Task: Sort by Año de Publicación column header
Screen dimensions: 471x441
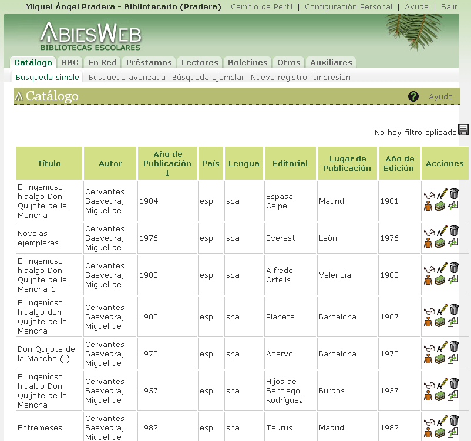Action: coord(167,163)
